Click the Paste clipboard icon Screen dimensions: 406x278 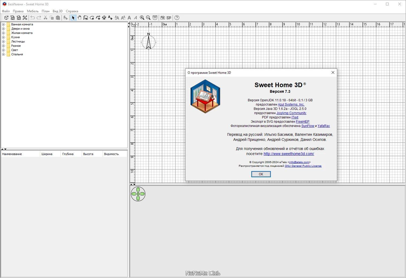(x=58, y=18)
